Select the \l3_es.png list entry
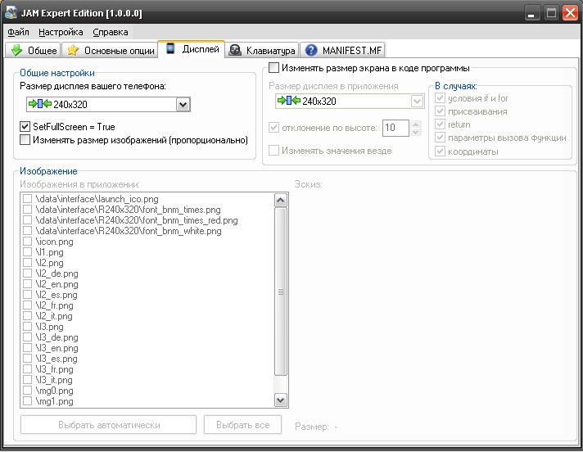The width and height of the screenshot is (583, 452). coord(56,359)
